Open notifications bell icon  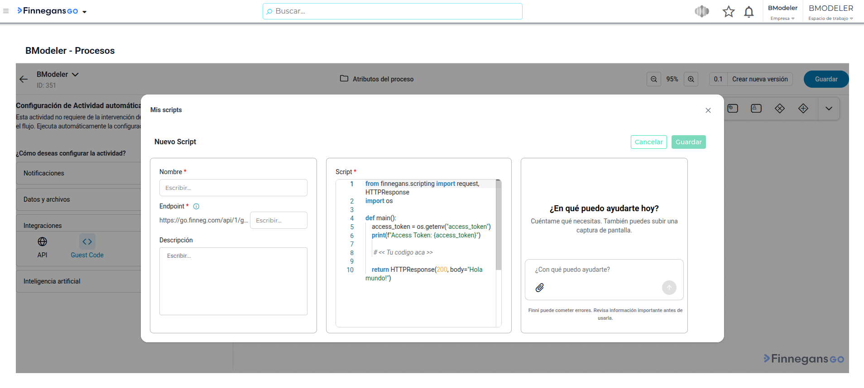[x=749, y=11]
